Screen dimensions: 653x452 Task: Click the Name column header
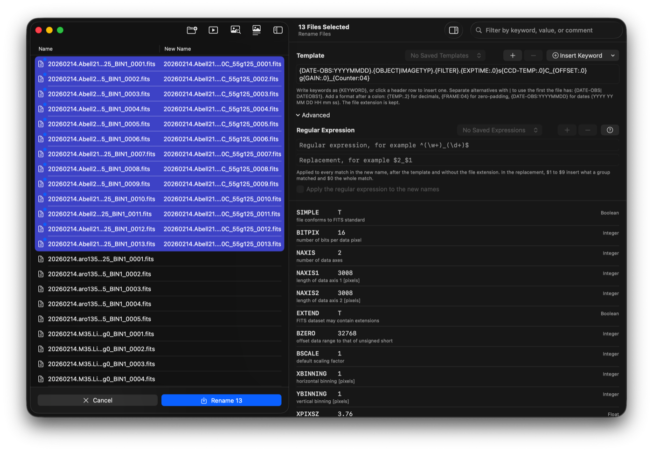coord(46,49)
